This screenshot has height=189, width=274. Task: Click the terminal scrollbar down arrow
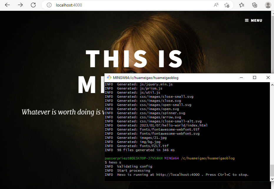click(272, 179)
